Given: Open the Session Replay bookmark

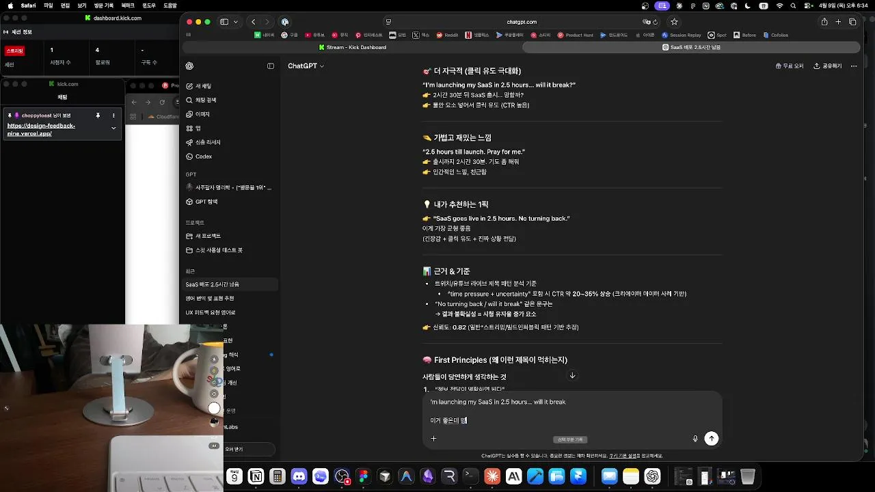Looking at the screenshot, I should click(682, 35).
